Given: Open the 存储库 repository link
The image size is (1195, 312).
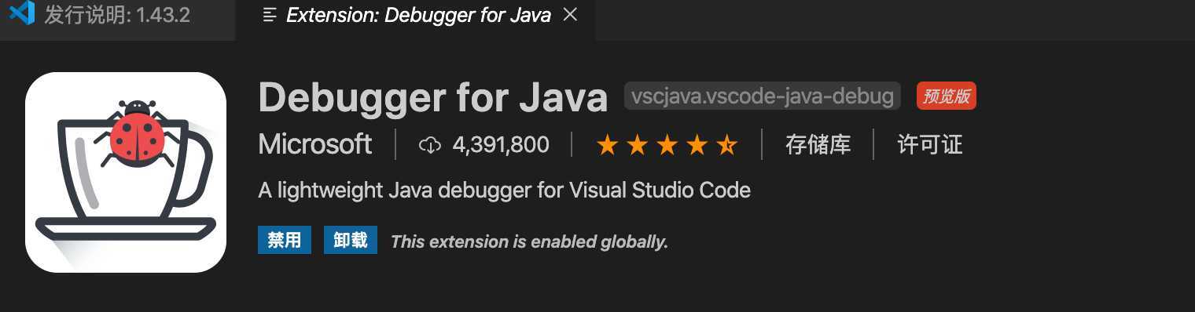Looking at the screenshot, I should tap(818, 145).
